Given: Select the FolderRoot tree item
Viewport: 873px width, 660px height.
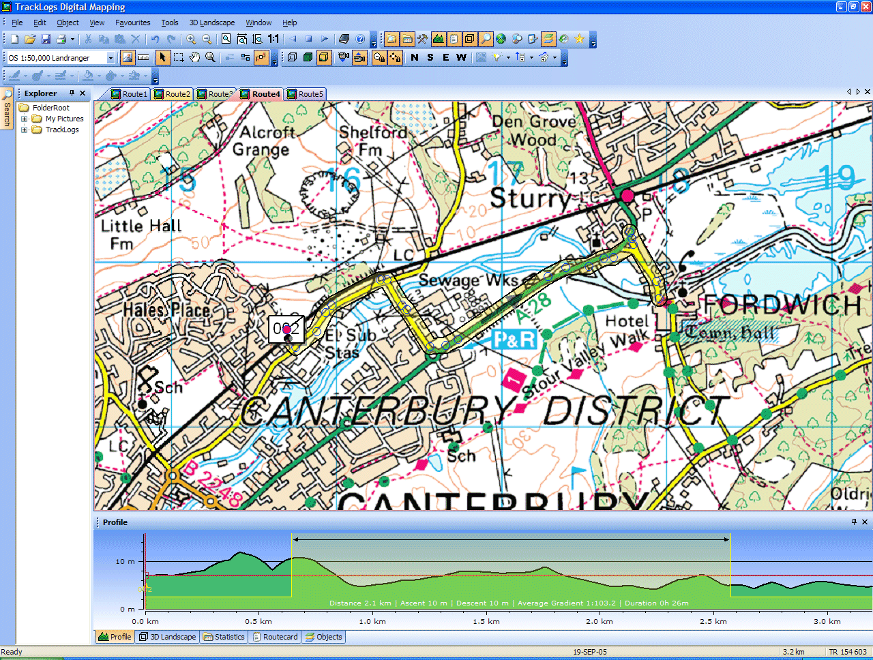Looking at the screenshot, I should tap(50, 108).
